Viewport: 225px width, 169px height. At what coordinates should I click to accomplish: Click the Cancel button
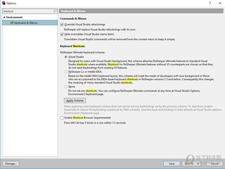tap(214, 163)
